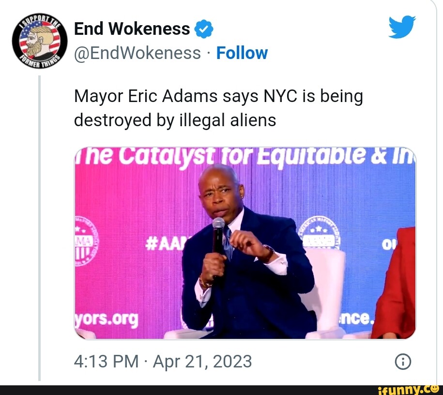Click the person in red jacket

(396, 283)
